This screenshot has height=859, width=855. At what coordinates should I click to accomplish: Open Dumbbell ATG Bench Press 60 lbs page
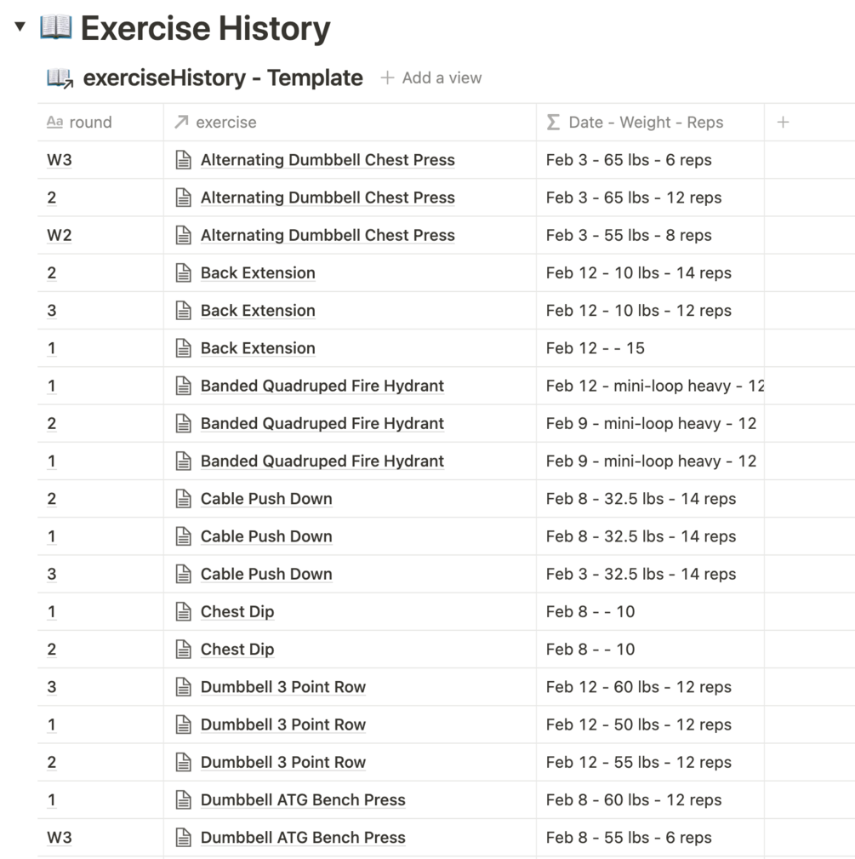coord(303,800)
